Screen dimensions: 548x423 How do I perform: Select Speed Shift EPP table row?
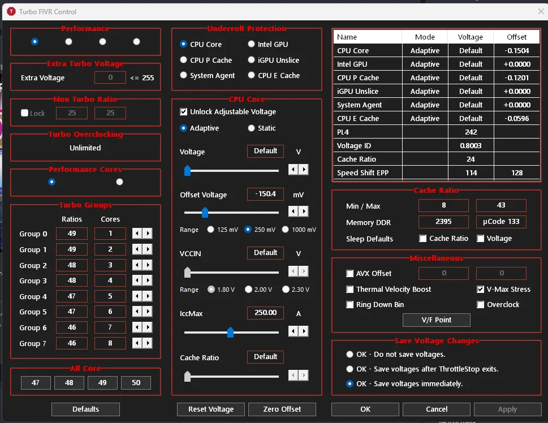tap(437, 172)
